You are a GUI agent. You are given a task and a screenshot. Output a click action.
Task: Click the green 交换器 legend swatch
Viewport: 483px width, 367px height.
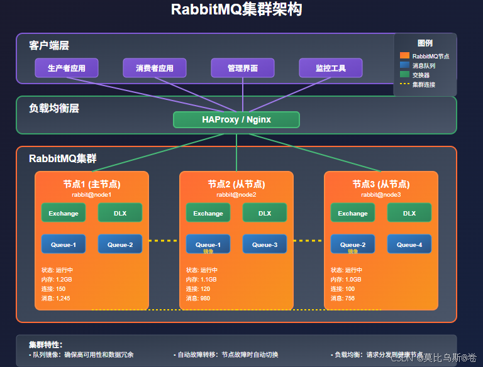(x=404, y=74)
